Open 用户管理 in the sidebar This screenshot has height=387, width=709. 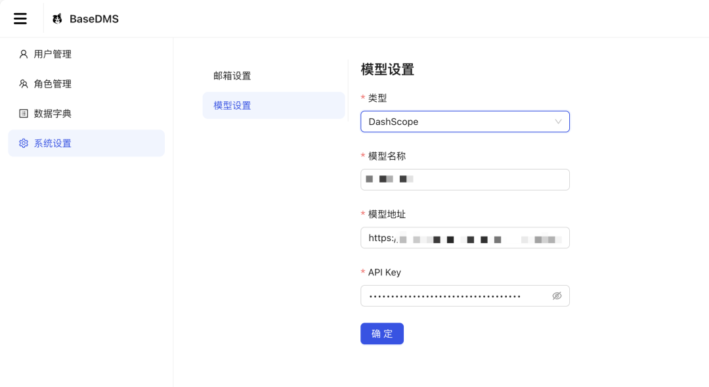point(53,55)
